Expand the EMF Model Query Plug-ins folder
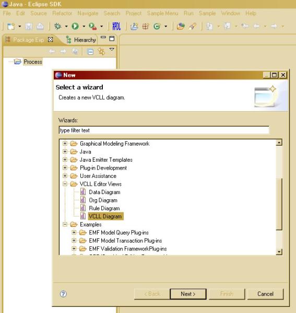296x313 pixels. (x=74, y=232)
